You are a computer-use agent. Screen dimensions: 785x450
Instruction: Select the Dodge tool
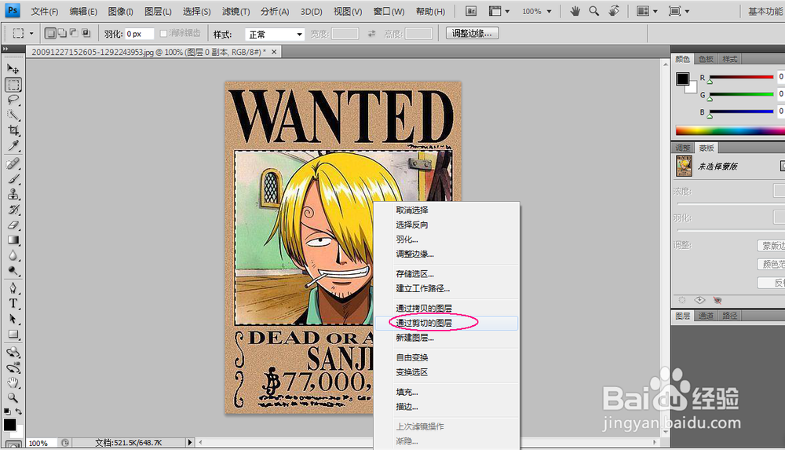(13, 271)
